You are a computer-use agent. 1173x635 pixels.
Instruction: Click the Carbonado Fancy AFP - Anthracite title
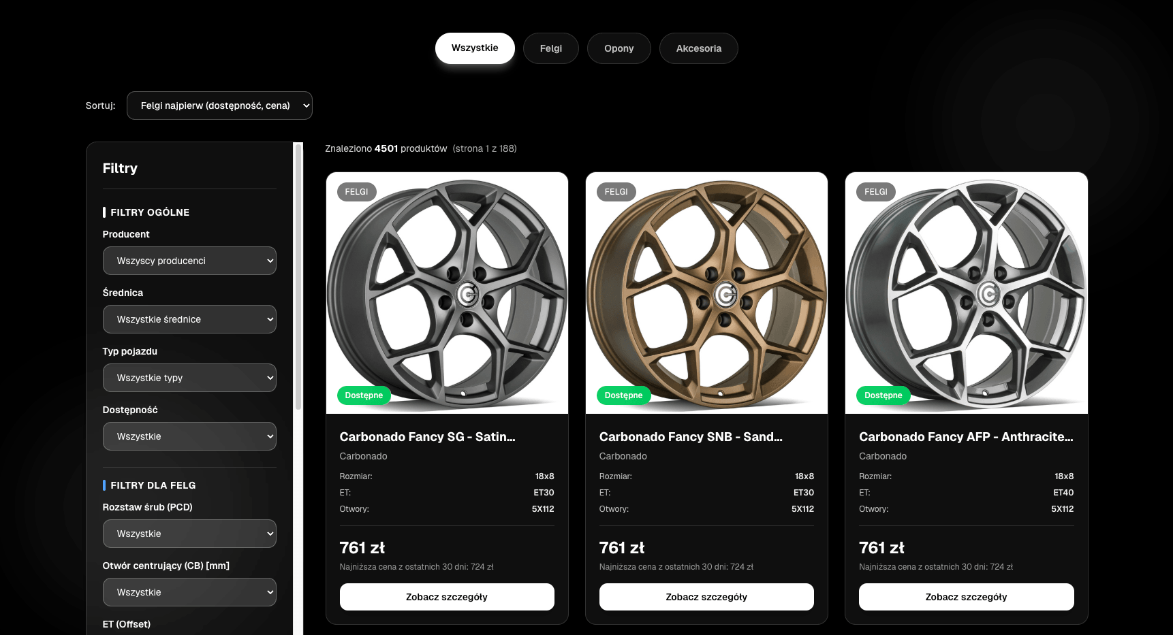(x=966, y=437)
